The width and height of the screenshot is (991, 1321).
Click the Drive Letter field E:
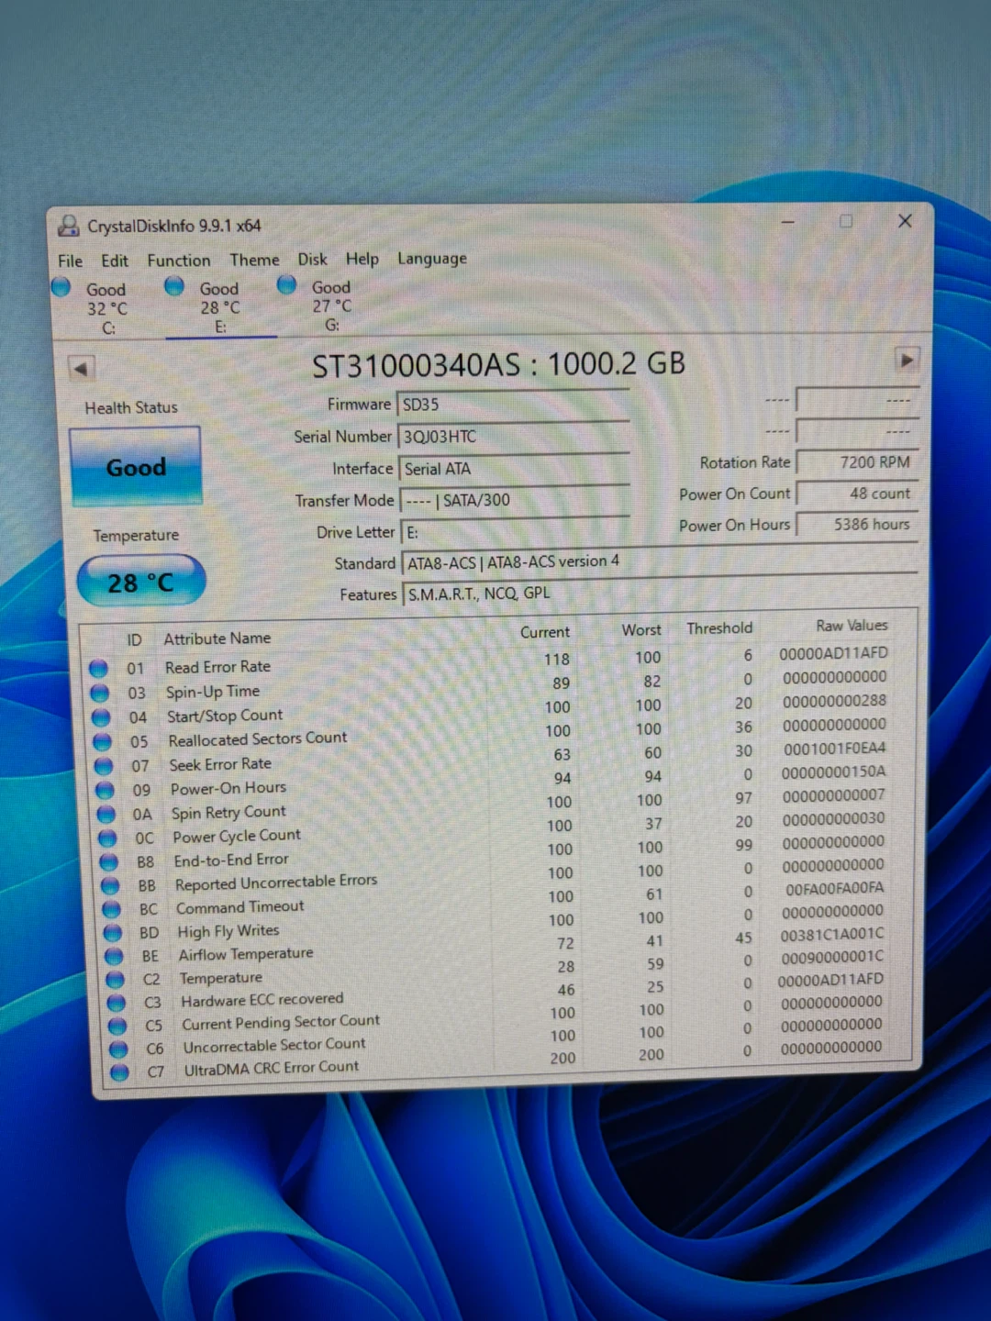coord(516,532)
